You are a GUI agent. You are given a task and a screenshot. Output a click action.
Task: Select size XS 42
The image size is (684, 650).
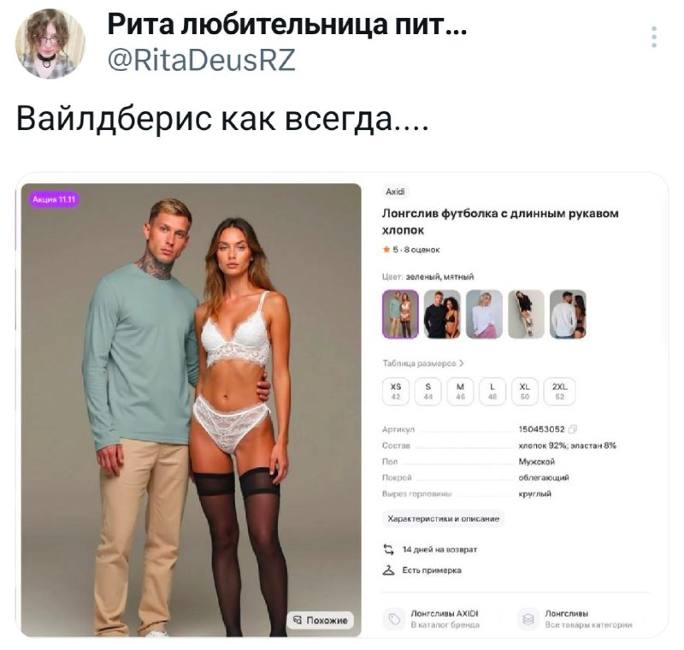point(396,392)
